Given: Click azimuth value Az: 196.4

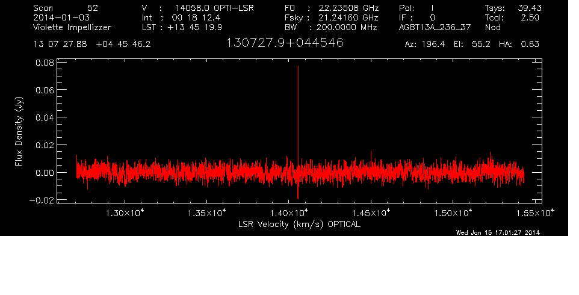Looking at the screenshot, I should [425, 45].
